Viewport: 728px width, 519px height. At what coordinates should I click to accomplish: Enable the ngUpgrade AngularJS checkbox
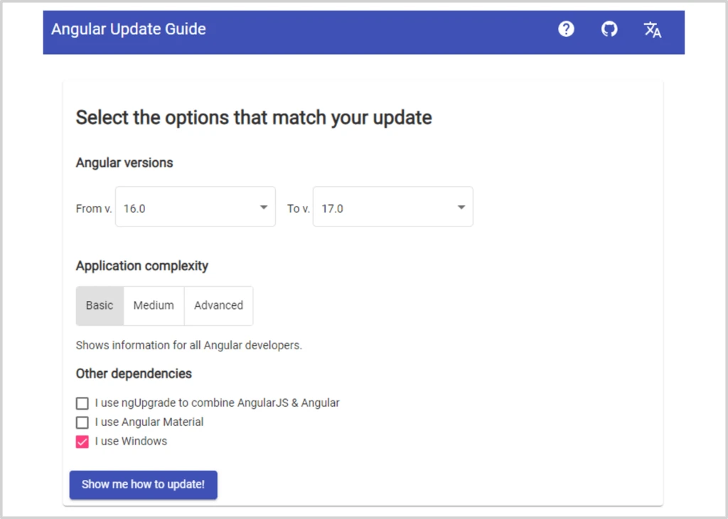pyautogui.click(x=82, y=403)
